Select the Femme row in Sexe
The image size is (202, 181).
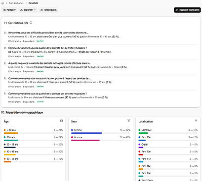click(x=101, y=131)
